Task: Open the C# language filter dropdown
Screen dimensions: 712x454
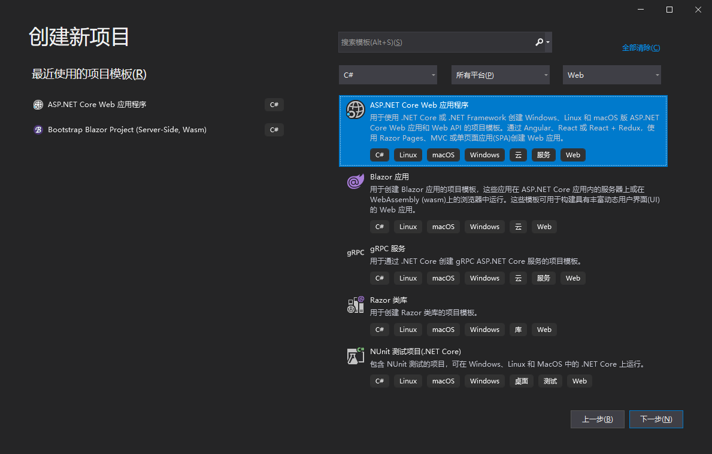Action: coord(388,75)
